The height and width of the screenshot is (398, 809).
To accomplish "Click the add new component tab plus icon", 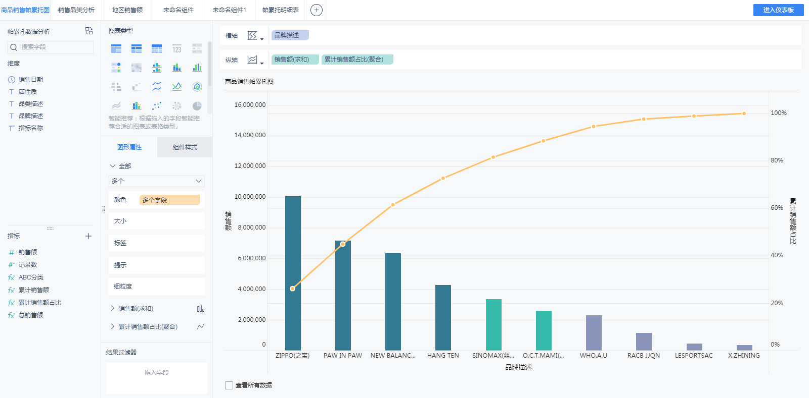I will pos(317,10).
